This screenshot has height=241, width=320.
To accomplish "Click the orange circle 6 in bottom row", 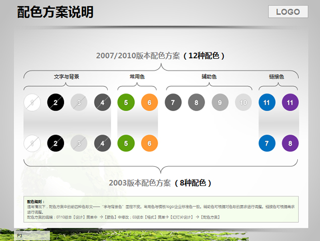I will click(149, 143).
